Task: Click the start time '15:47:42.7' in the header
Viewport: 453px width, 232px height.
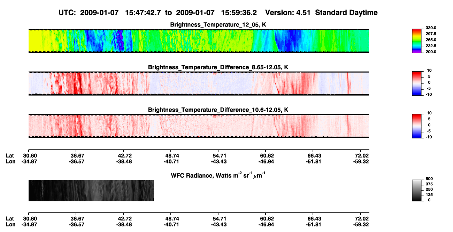Action: click(x=144, y=13)
